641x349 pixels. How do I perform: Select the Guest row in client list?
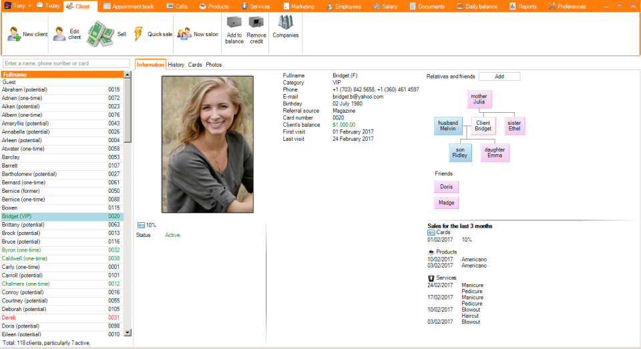point(62,82)
